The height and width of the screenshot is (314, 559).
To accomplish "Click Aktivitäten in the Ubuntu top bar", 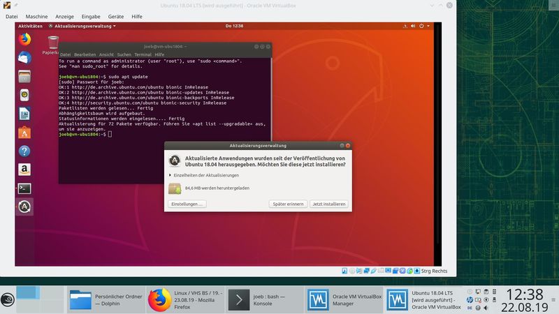I will 30,26.
